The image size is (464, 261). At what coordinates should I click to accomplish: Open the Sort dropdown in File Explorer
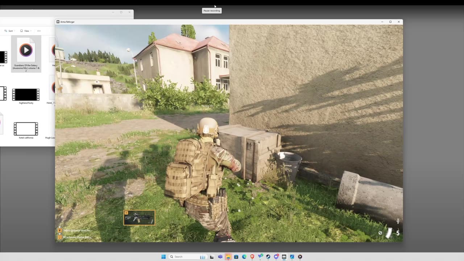coord(9,31)
